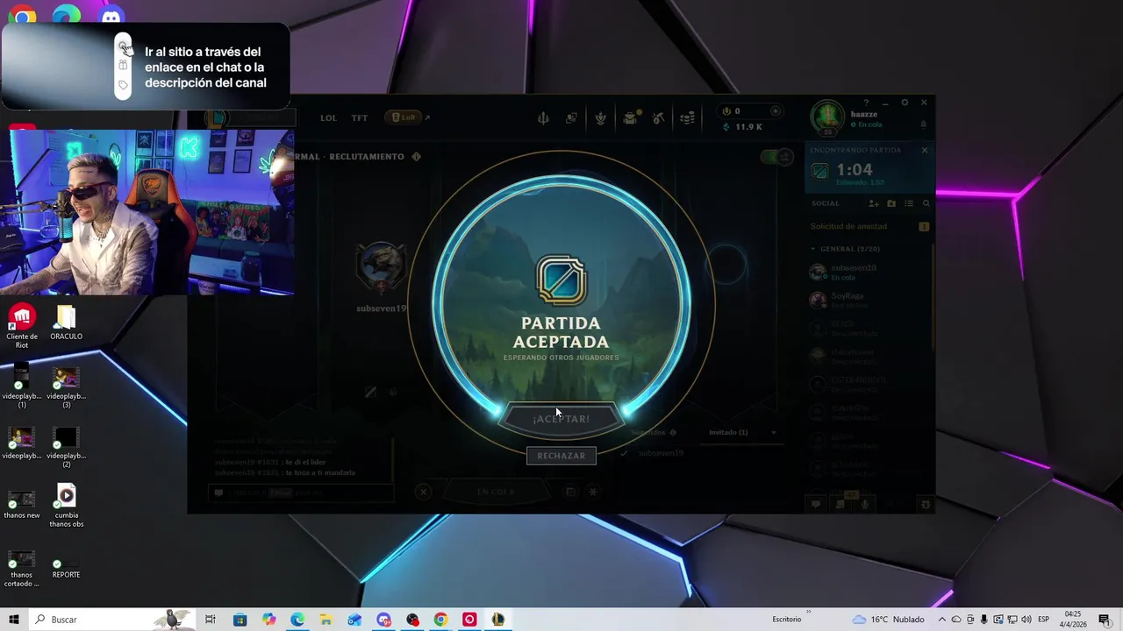Open Solicitud de amistad requests

[x=869, y=226]
